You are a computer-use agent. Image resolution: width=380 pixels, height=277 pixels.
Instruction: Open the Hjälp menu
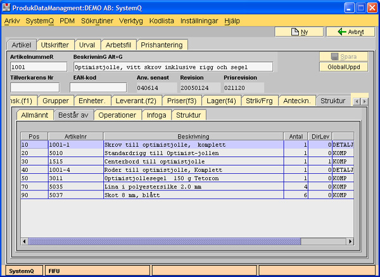(x=232, y=21)
